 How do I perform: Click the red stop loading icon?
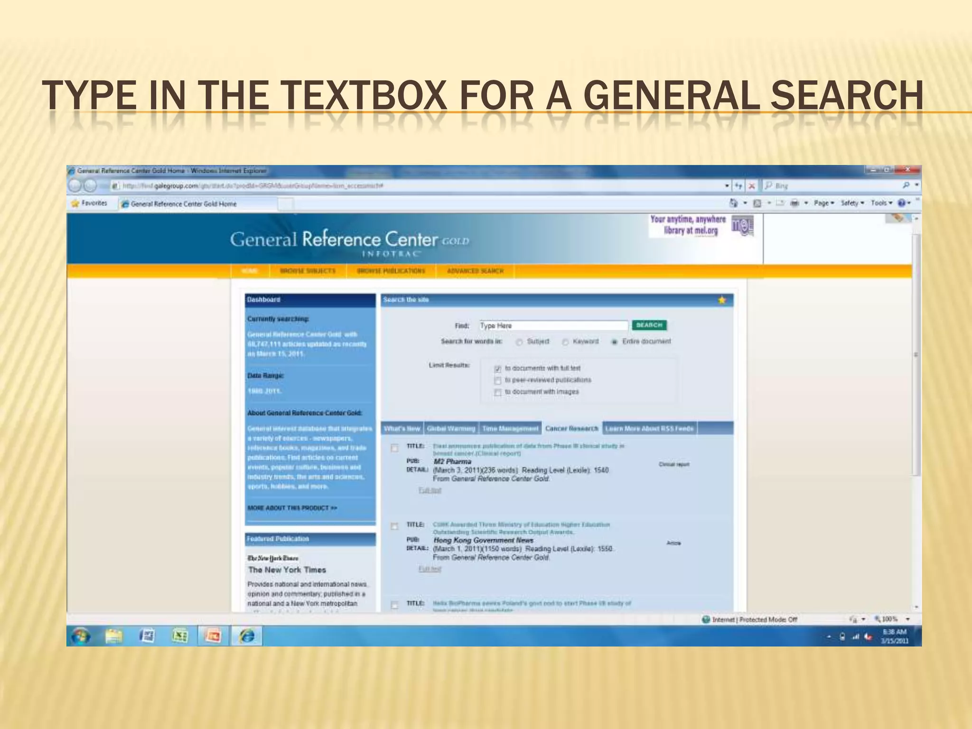coord(752,186)
